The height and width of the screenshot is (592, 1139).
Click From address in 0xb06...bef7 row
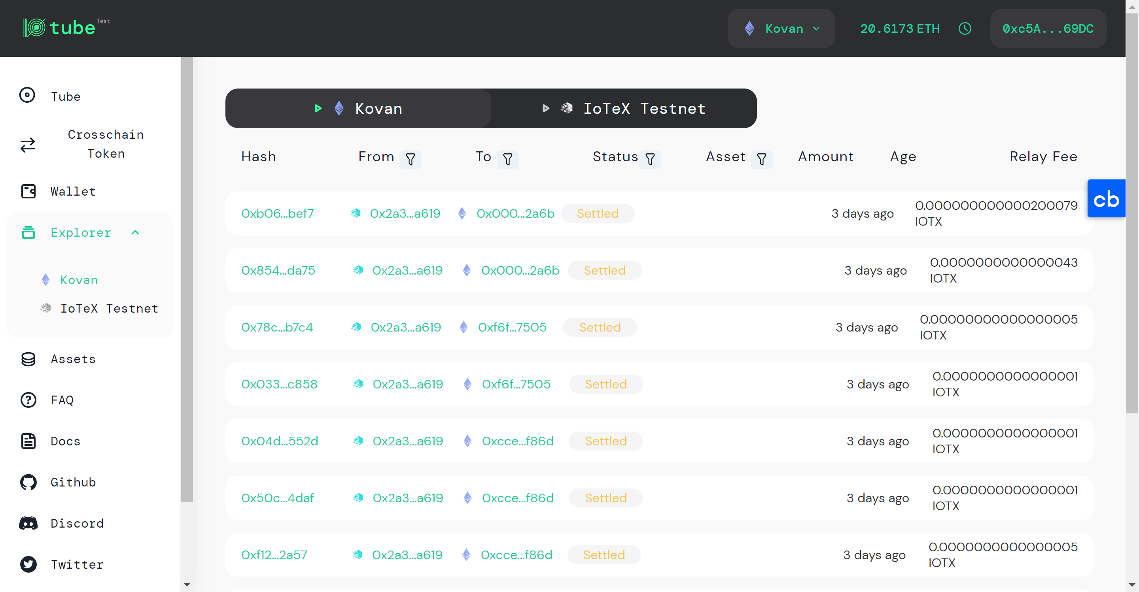405,213
